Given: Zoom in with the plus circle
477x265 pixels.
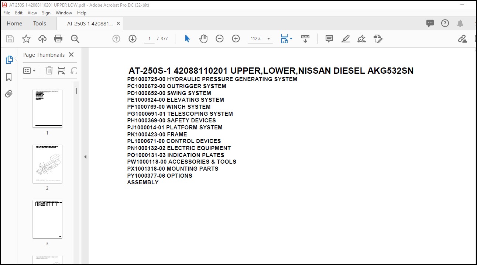Looking at the screenshot, I should (x=236, y=39).
